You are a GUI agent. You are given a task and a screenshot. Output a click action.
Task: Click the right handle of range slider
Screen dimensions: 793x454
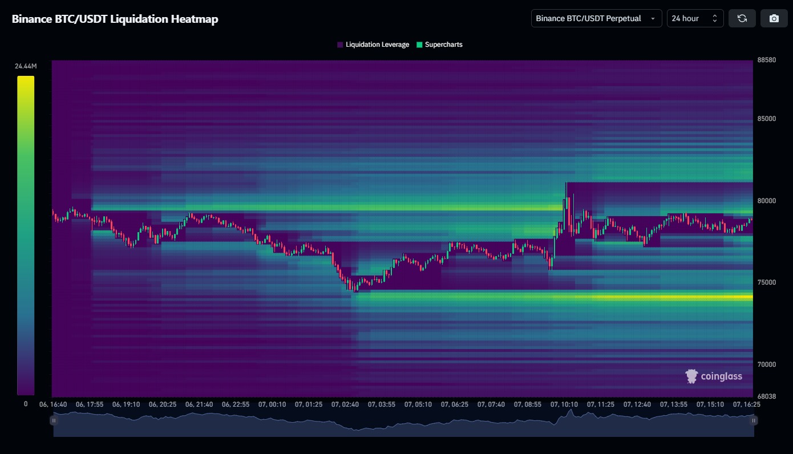coord(754,420)
